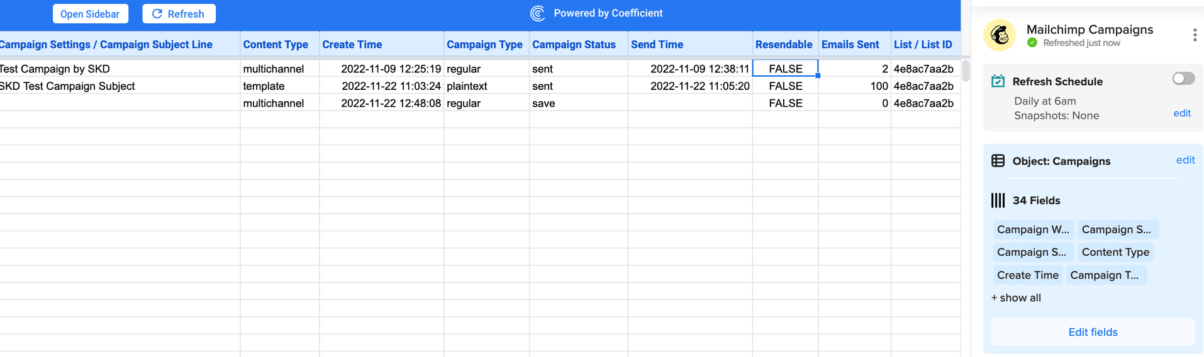Click the Refresh button in banner

[x=179, y=14]
